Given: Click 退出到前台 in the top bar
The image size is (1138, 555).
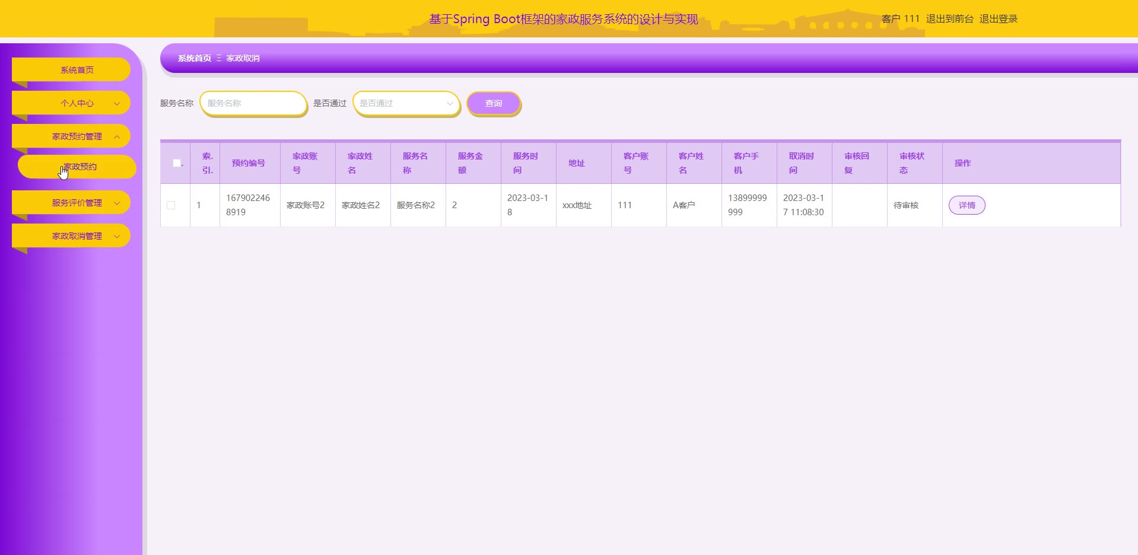Looking at the screenshot, I should 950,19.
